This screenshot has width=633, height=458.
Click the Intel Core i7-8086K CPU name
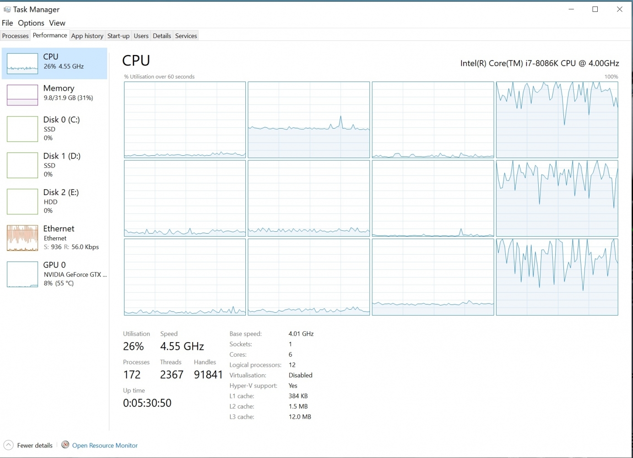(x=540, y=63)
